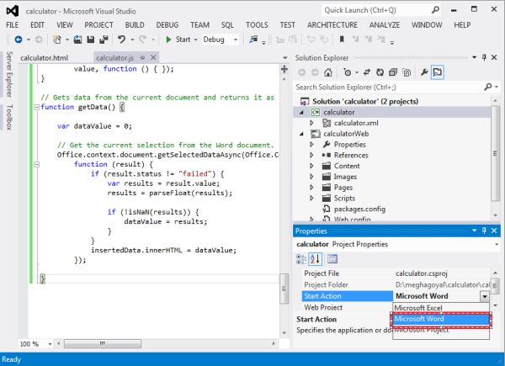This screenshot has width=505, height=366.
Task: Click the Undo icon in toolbar
Action: click(x=122, y=40)
